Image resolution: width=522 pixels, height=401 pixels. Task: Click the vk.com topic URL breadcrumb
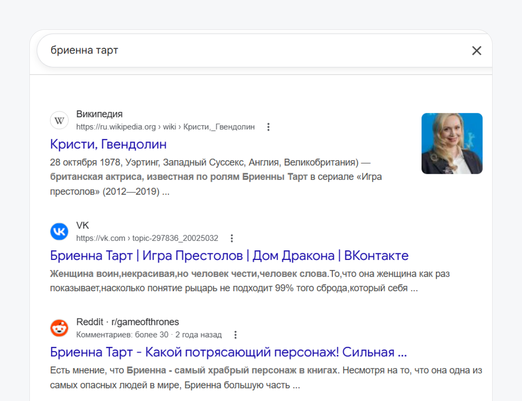[x=147, y=238]
